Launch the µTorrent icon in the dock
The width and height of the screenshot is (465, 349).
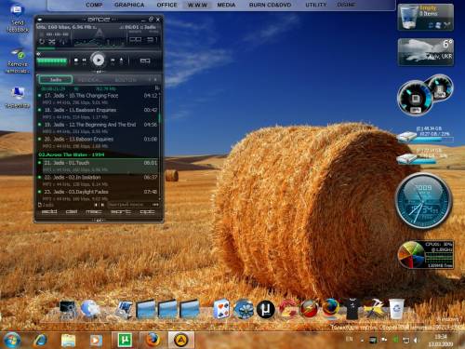point(266,309)
